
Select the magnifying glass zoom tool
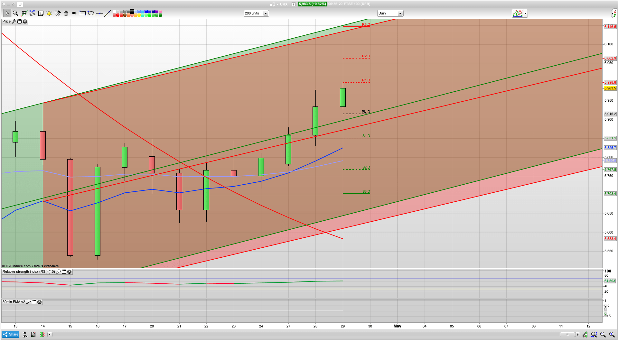pyautogui.click(x=15, y=13)
